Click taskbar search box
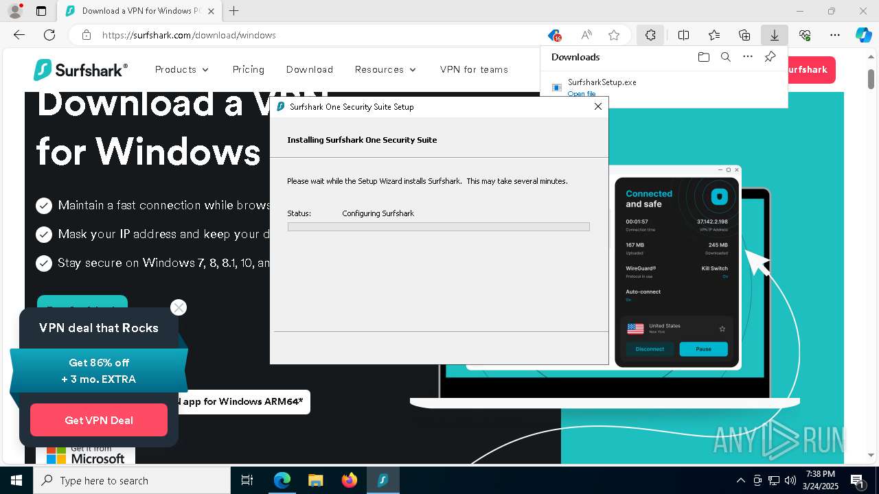The width and height of the screenshot is (879, 494). click(132, 480)
